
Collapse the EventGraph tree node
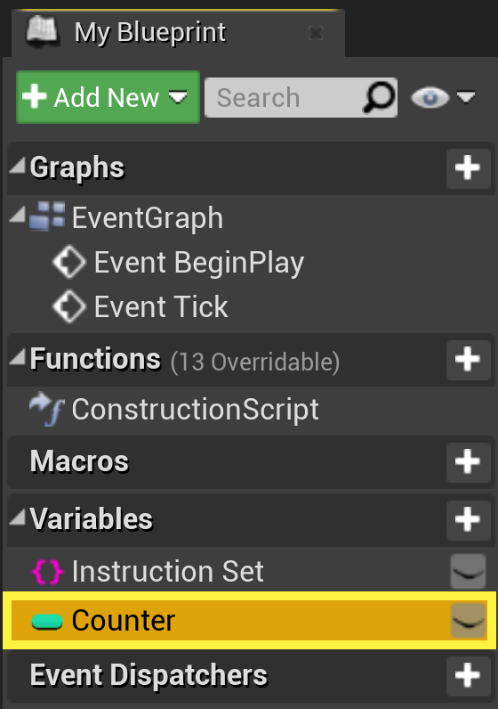coord(18,215)
